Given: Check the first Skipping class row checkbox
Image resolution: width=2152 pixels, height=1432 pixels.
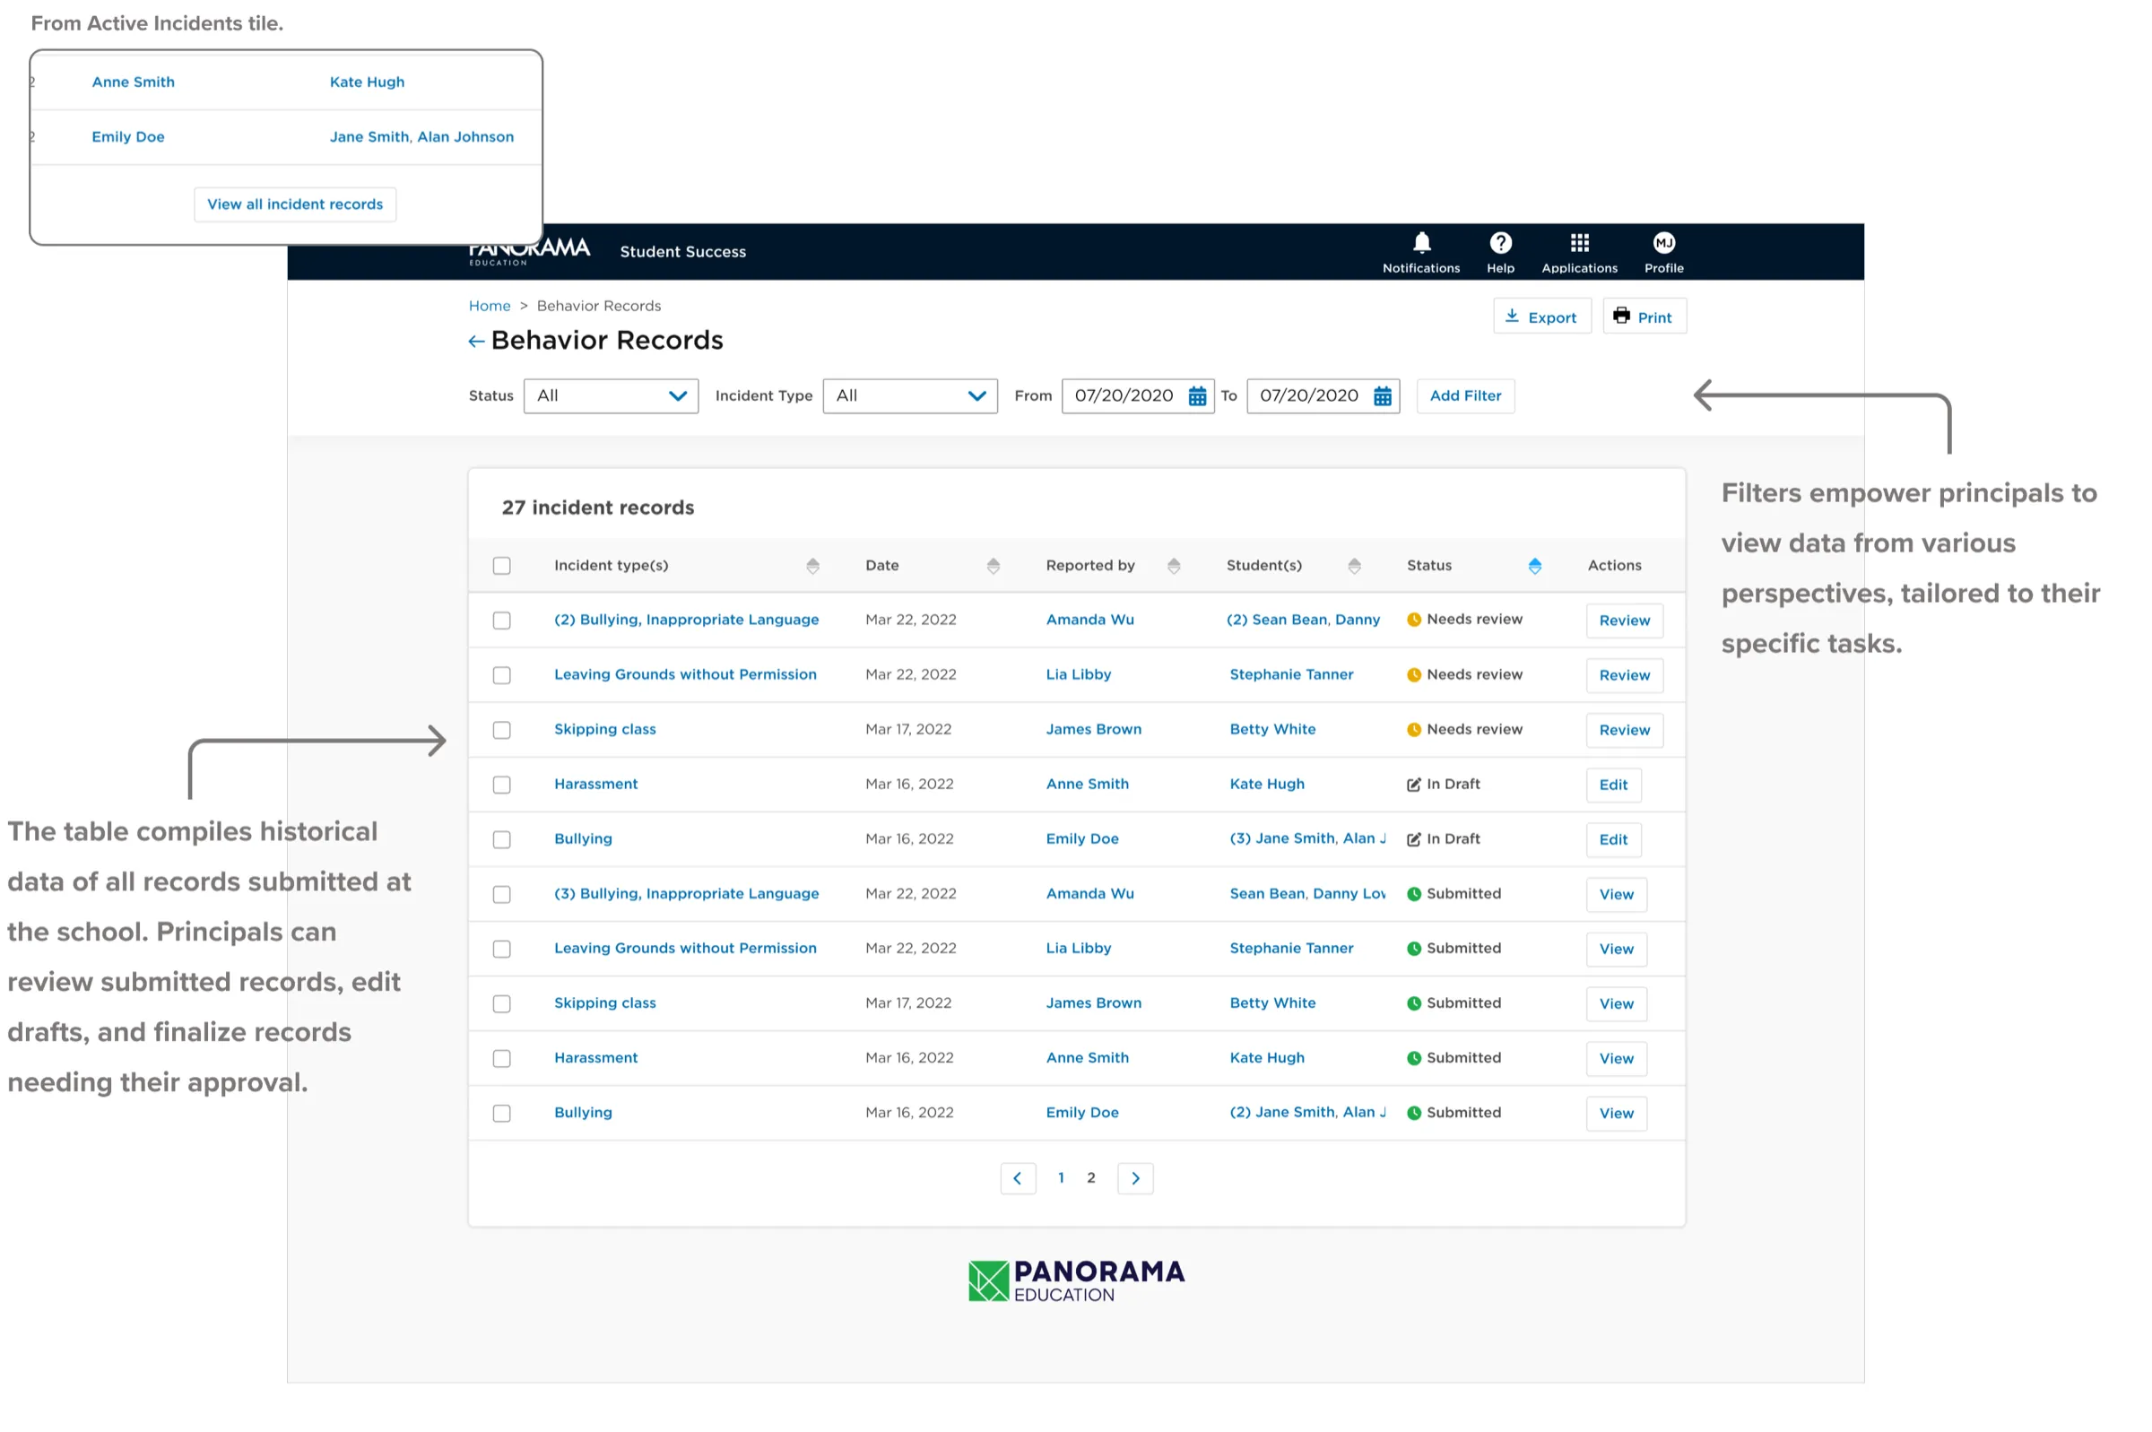Looking at the screenshot, I should click(501, 731).
